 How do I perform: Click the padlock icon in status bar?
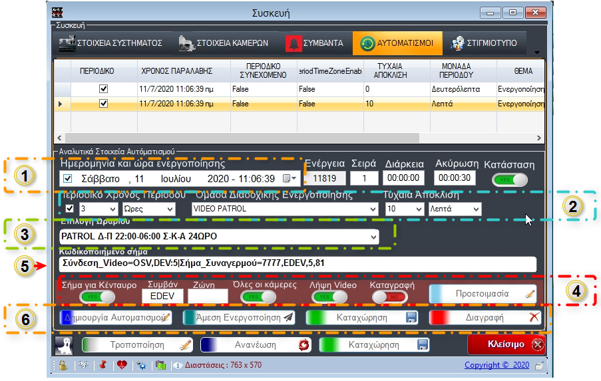tap(62, 365)
